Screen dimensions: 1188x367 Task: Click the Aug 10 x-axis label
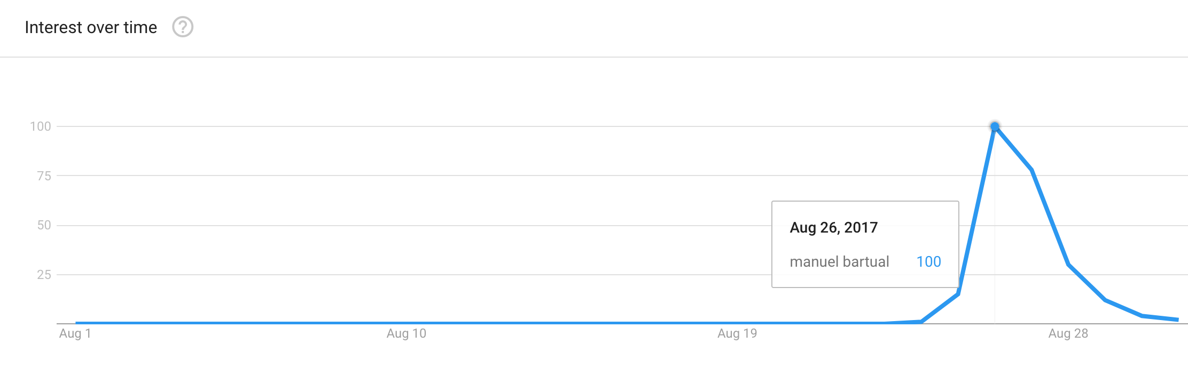tap(407, 333)
